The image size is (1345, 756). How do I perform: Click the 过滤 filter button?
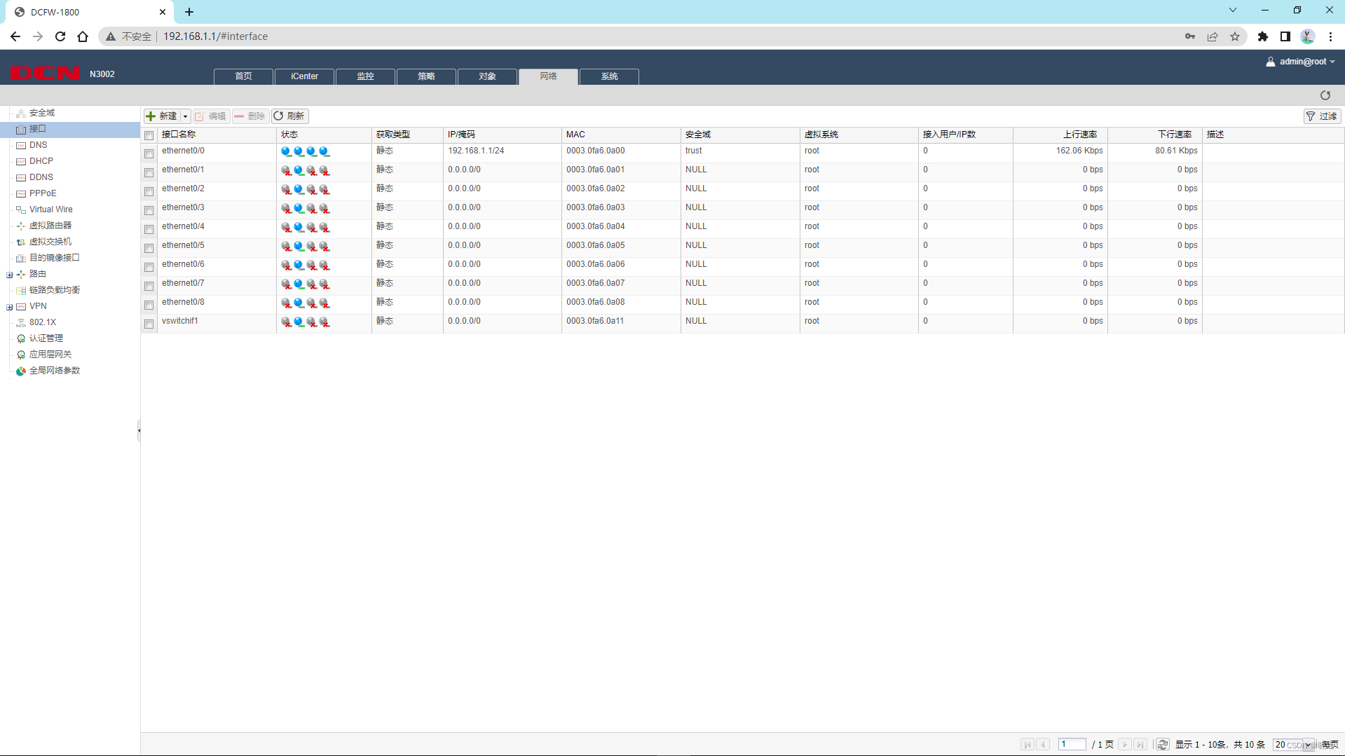point(1322,116)
